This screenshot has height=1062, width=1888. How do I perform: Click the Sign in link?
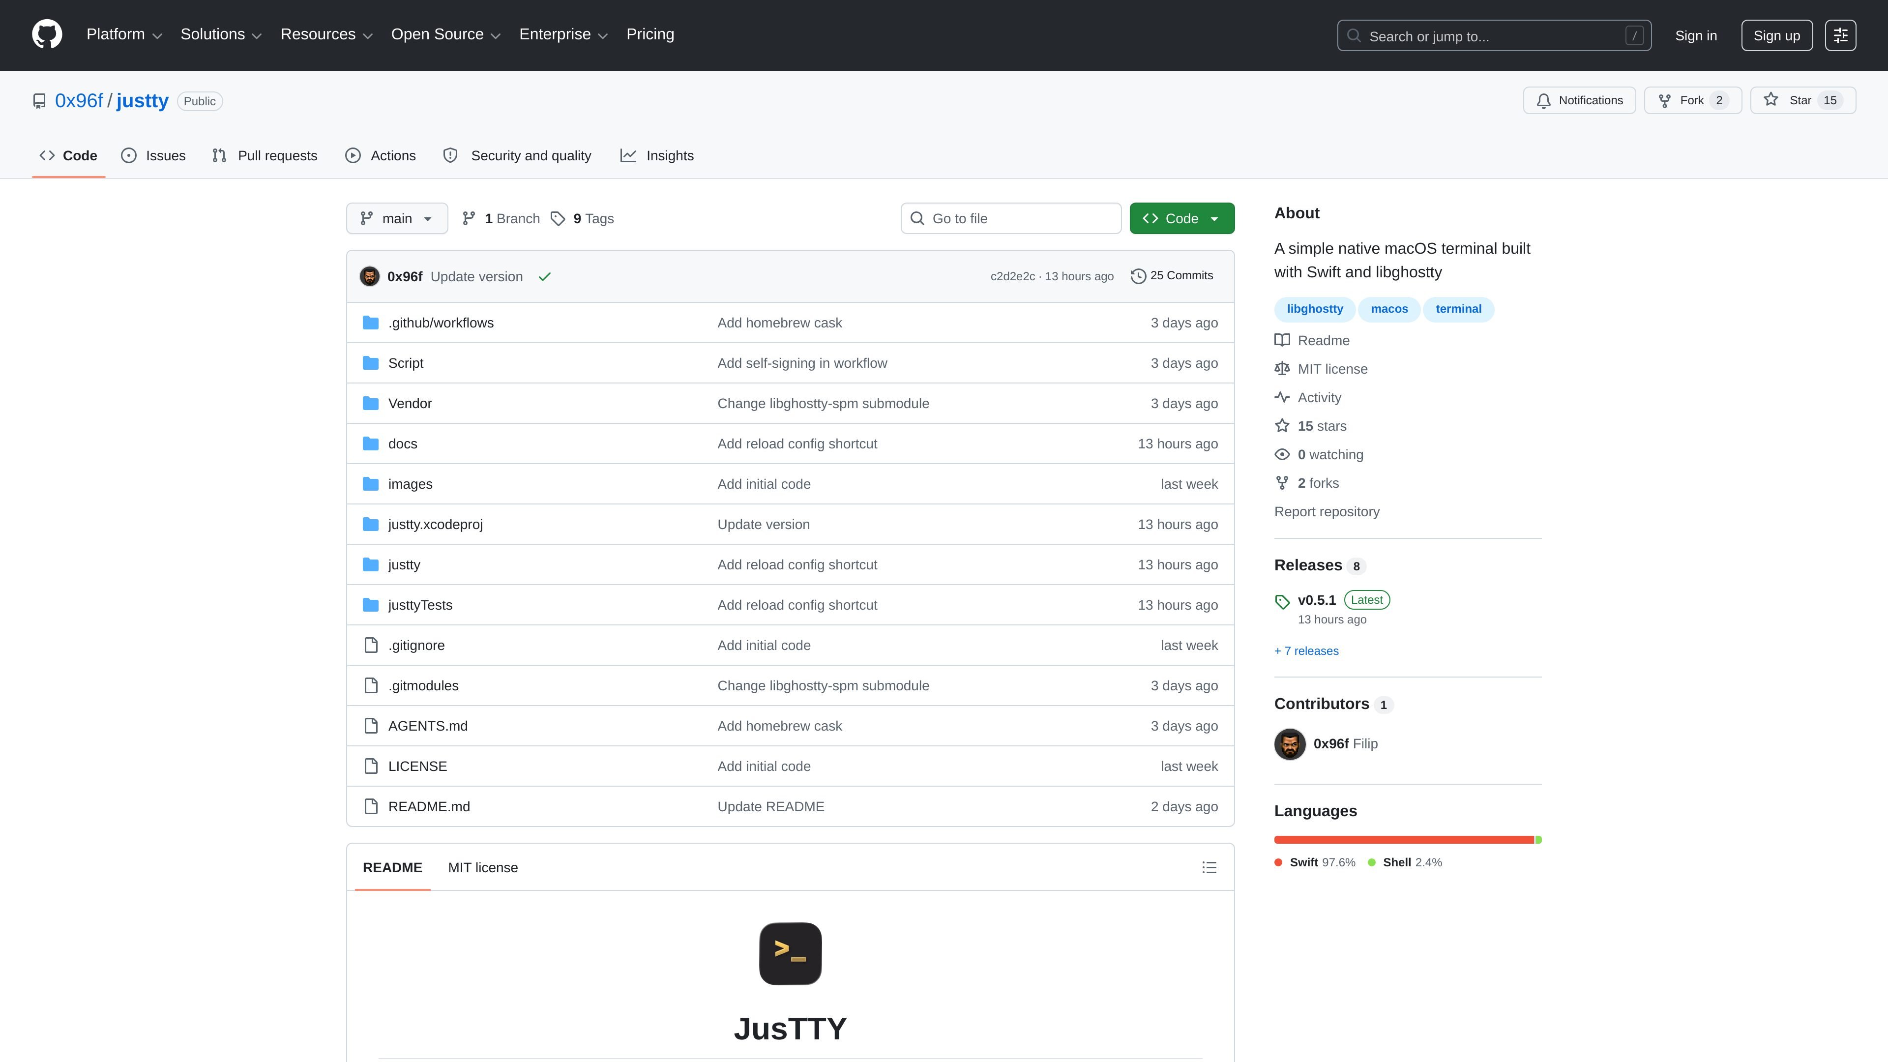pos(1695,36)
